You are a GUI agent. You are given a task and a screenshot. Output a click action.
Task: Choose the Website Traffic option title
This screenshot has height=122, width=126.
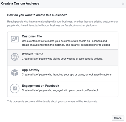(x=32, y=54)
